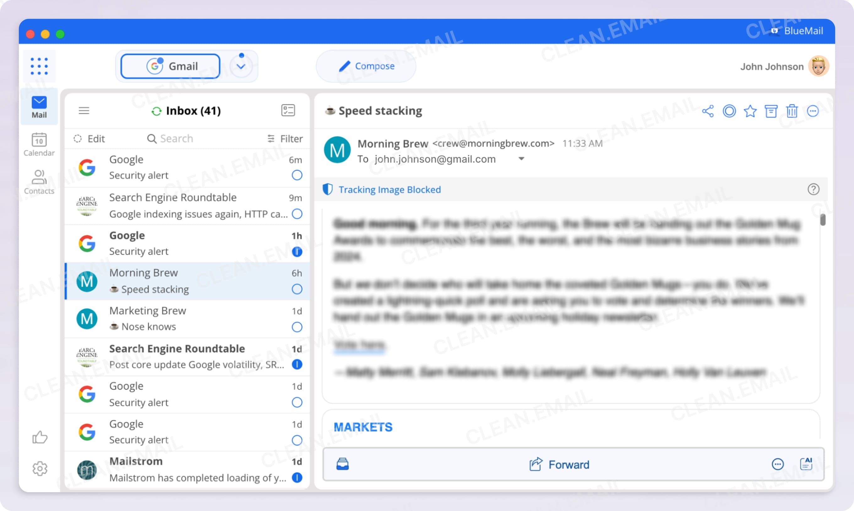The width and height of the screenshot is (854, 511).
Task: Delete the Speed stacking email
Action: click(x=792, y=111)
